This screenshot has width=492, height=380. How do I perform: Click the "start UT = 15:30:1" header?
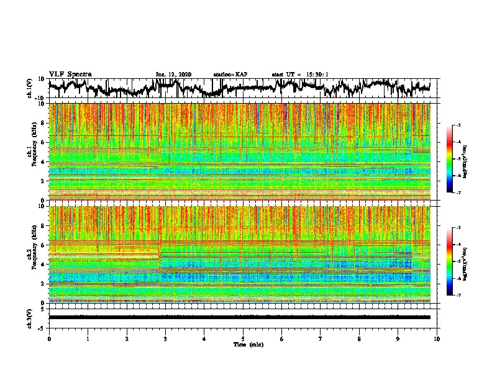point(299,75)
